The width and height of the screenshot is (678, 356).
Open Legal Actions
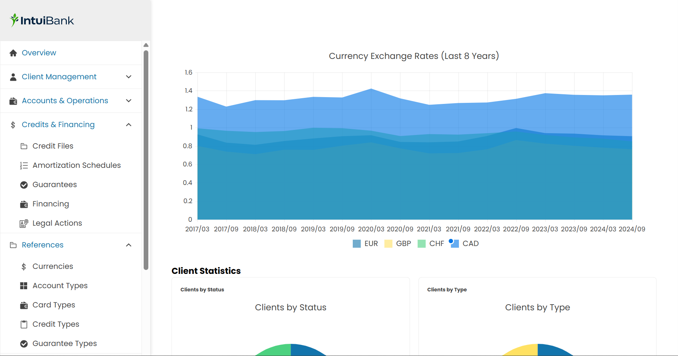(x=57, y=223)
